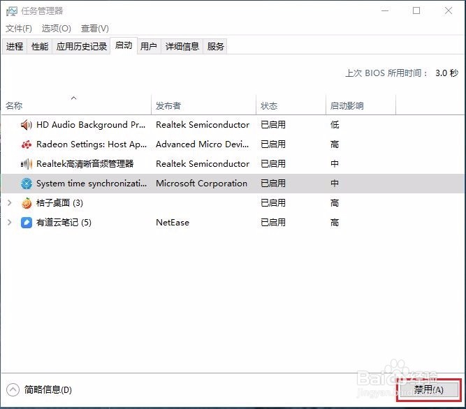The height and width of the screenshot is (409, 466).
Task: Click 已启用 status in the HD Audio row
Action: point(273,125)
